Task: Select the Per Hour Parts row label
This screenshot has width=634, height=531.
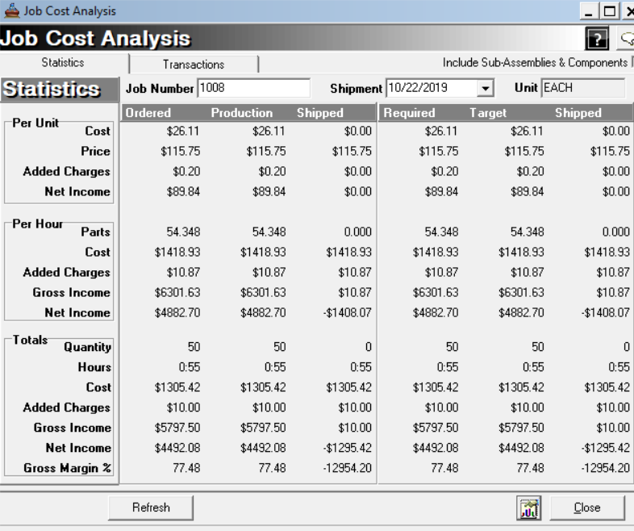Action: tap(95, 232)
